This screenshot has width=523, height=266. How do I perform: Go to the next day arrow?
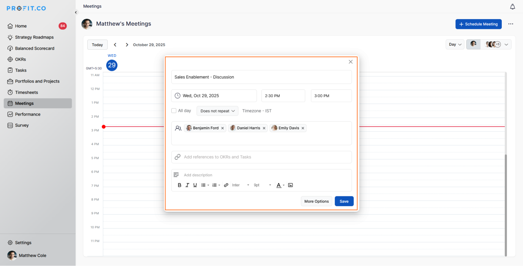click(x=127, y=45)
